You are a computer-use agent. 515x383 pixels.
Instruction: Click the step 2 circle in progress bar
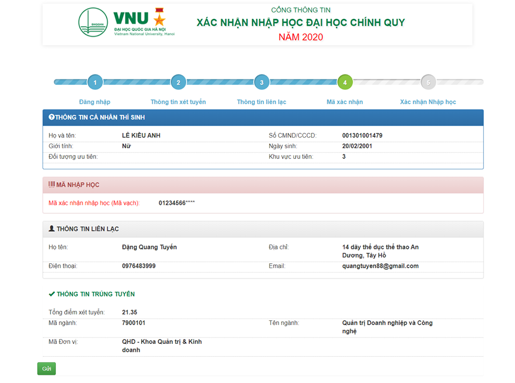178,82
